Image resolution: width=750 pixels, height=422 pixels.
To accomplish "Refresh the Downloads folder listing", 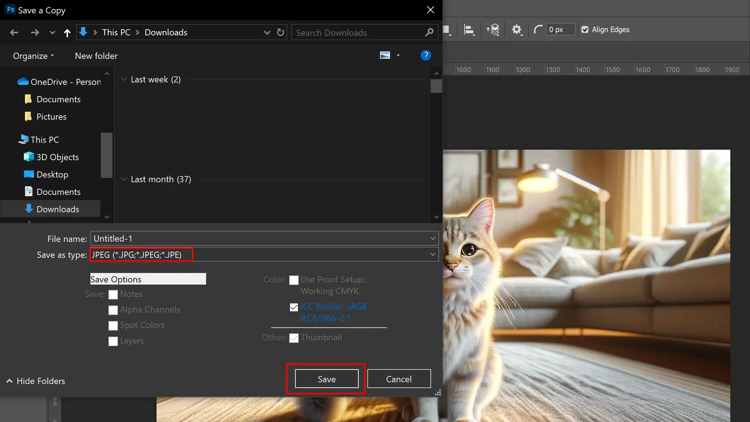I will [280, 32].
